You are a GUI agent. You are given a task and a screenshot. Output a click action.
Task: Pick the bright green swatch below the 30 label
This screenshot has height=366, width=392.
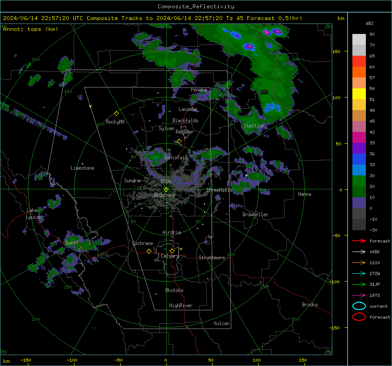[359, 181]
